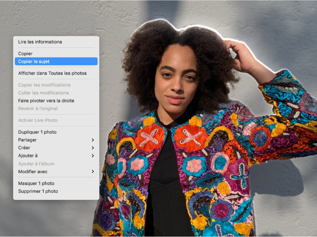Choose Supprimer 1 photo
The image size is (317, 237).
pyautogui.click(x=38, y=191)
